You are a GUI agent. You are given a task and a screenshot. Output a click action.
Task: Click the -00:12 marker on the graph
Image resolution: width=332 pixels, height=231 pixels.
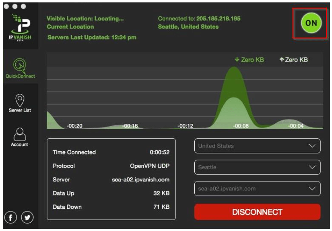tap(185, 126)
